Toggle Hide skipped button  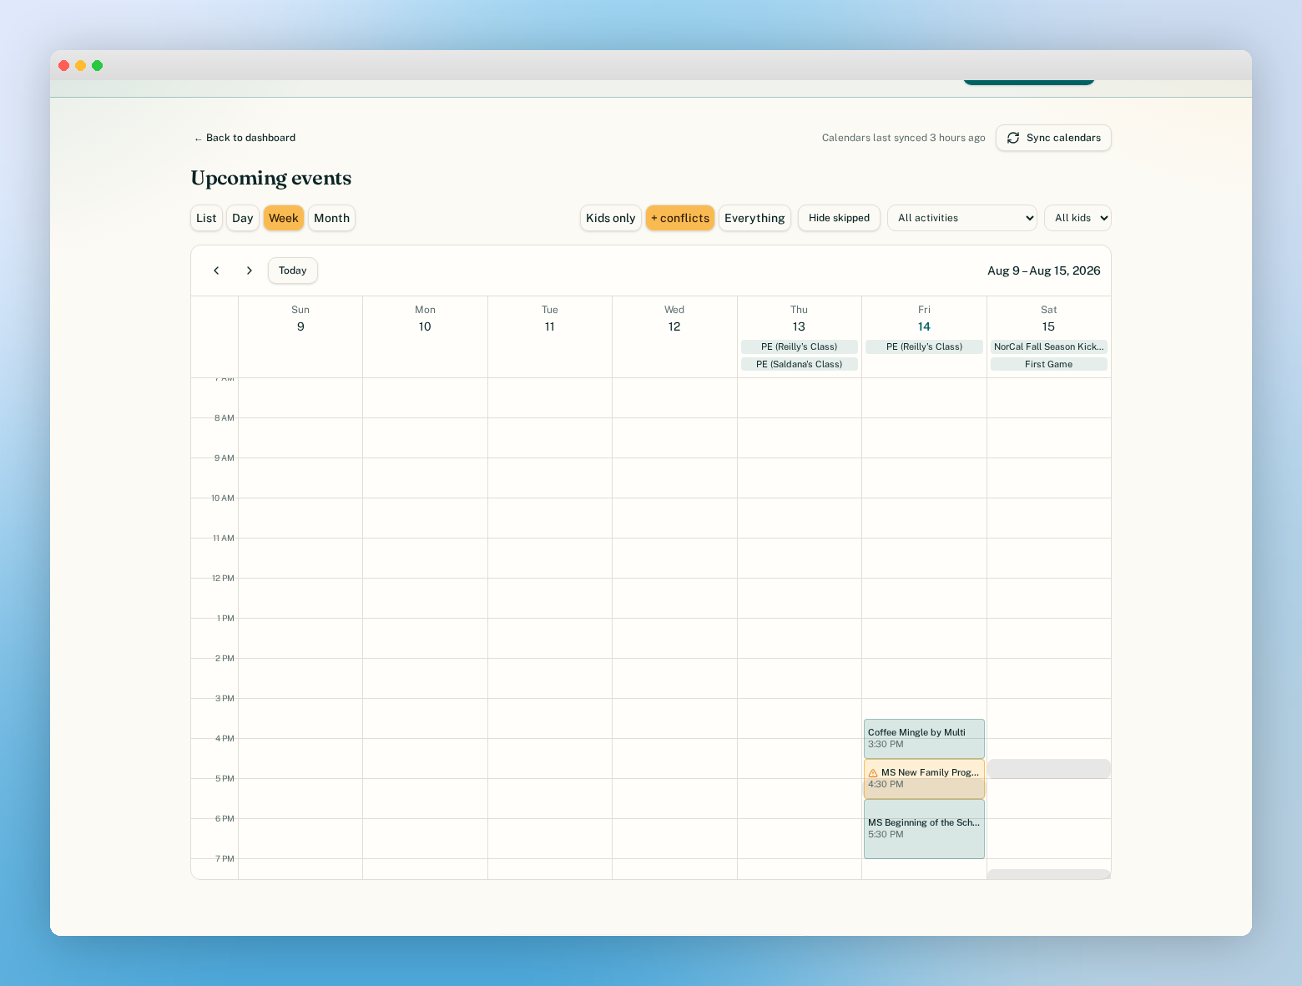pos(839,218)
